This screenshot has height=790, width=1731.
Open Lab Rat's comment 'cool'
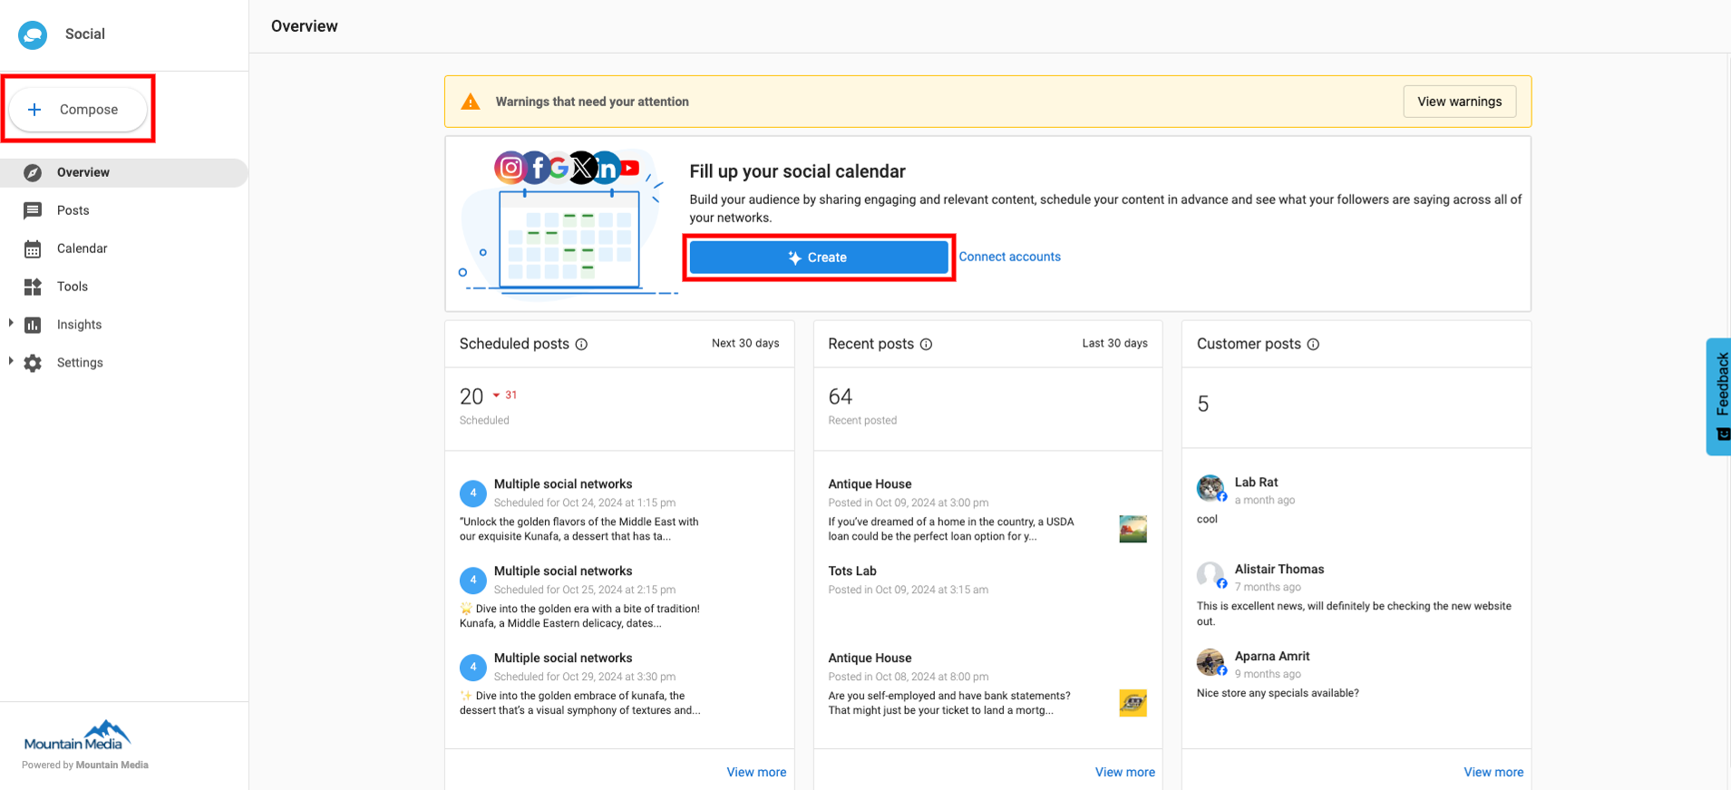click(x=1207, y=519)
